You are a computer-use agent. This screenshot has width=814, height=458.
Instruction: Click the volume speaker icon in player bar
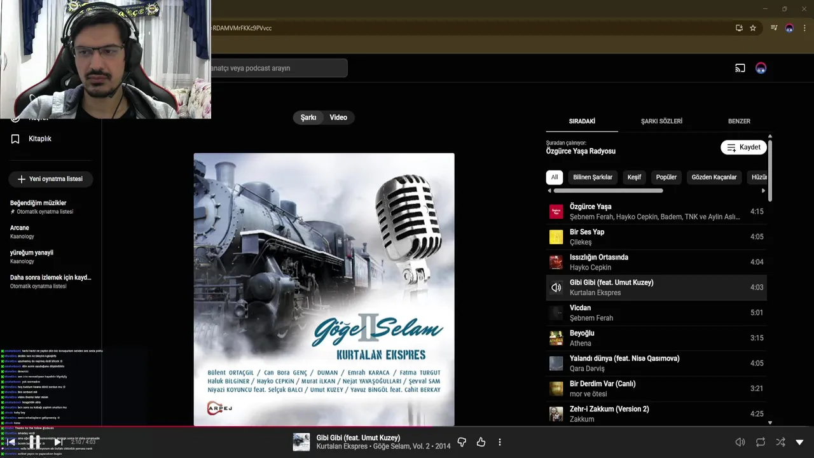740,442
